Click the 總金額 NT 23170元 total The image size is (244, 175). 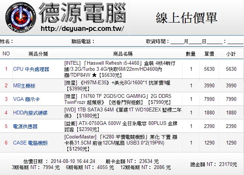coord(213,164)
